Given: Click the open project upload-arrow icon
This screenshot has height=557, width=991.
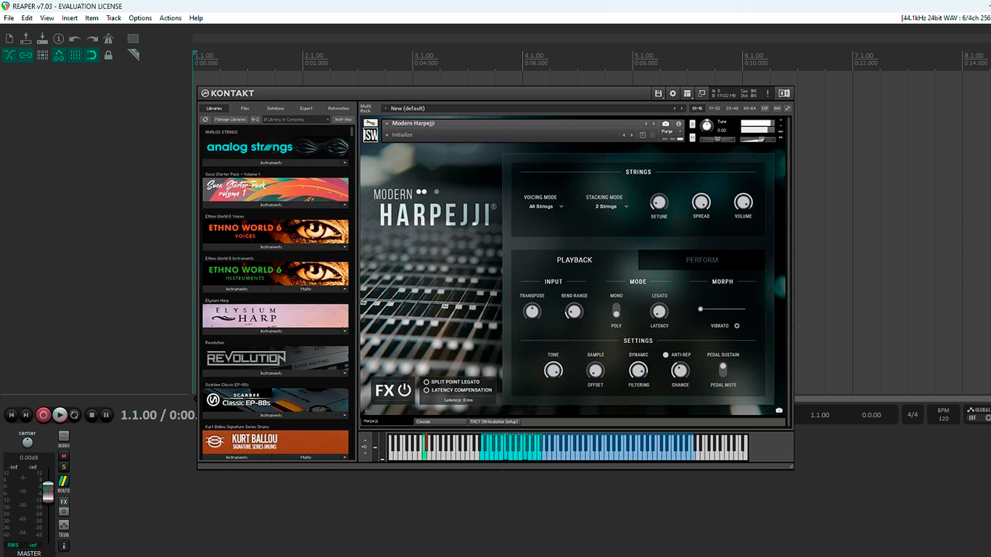Looking at the screenshot, I should [x=26, y=39].
